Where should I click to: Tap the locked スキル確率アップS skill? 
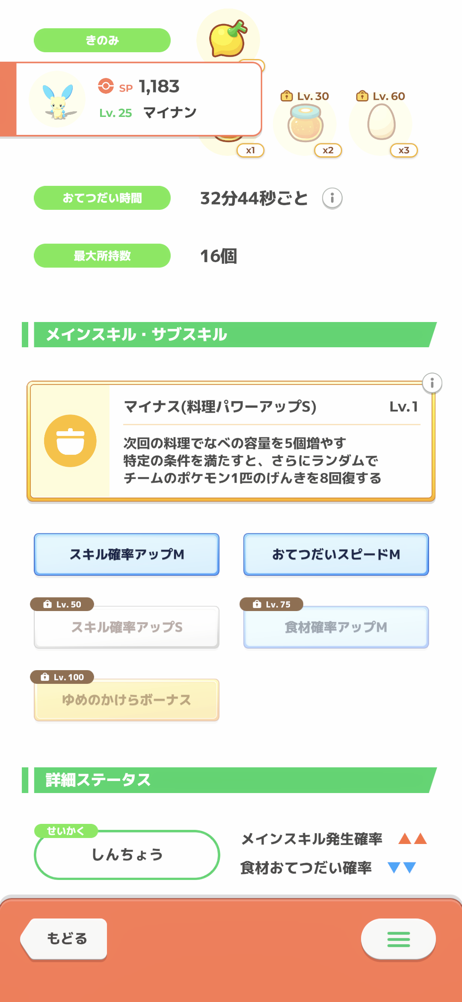(x=127, y=627)
